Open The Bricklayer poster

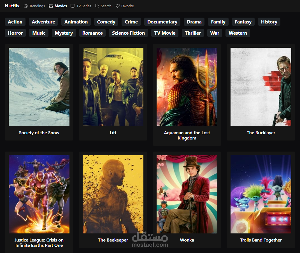(x=261, y=87)
